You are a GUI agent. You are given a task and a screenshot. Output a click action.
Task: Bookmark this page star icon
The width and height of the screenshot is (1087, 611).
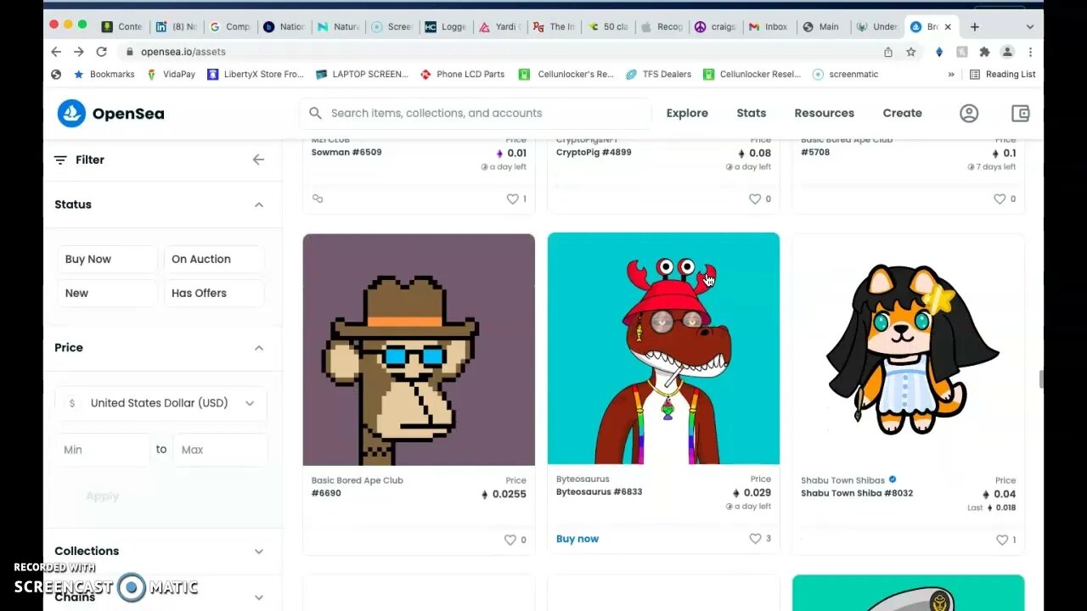(x=911, y=52)
